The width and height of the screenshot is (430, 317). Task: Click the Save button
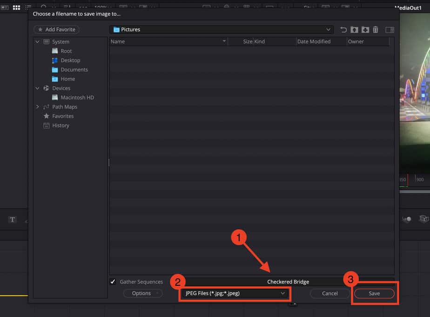(374, 293)
